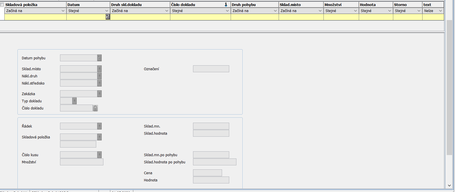455x192 pixels.
Task: Click lock icon next to Číslo dokladu
Action: (95, 108)
